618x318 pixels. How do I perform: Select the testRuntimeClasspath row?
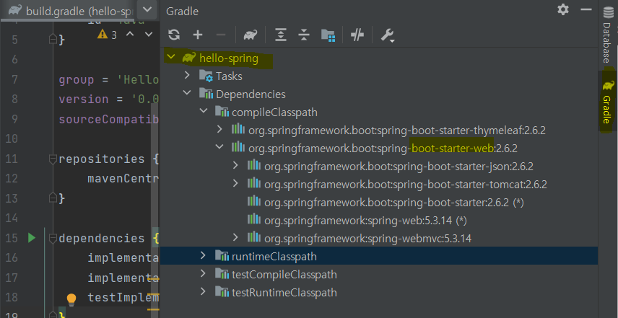point(379,293)
